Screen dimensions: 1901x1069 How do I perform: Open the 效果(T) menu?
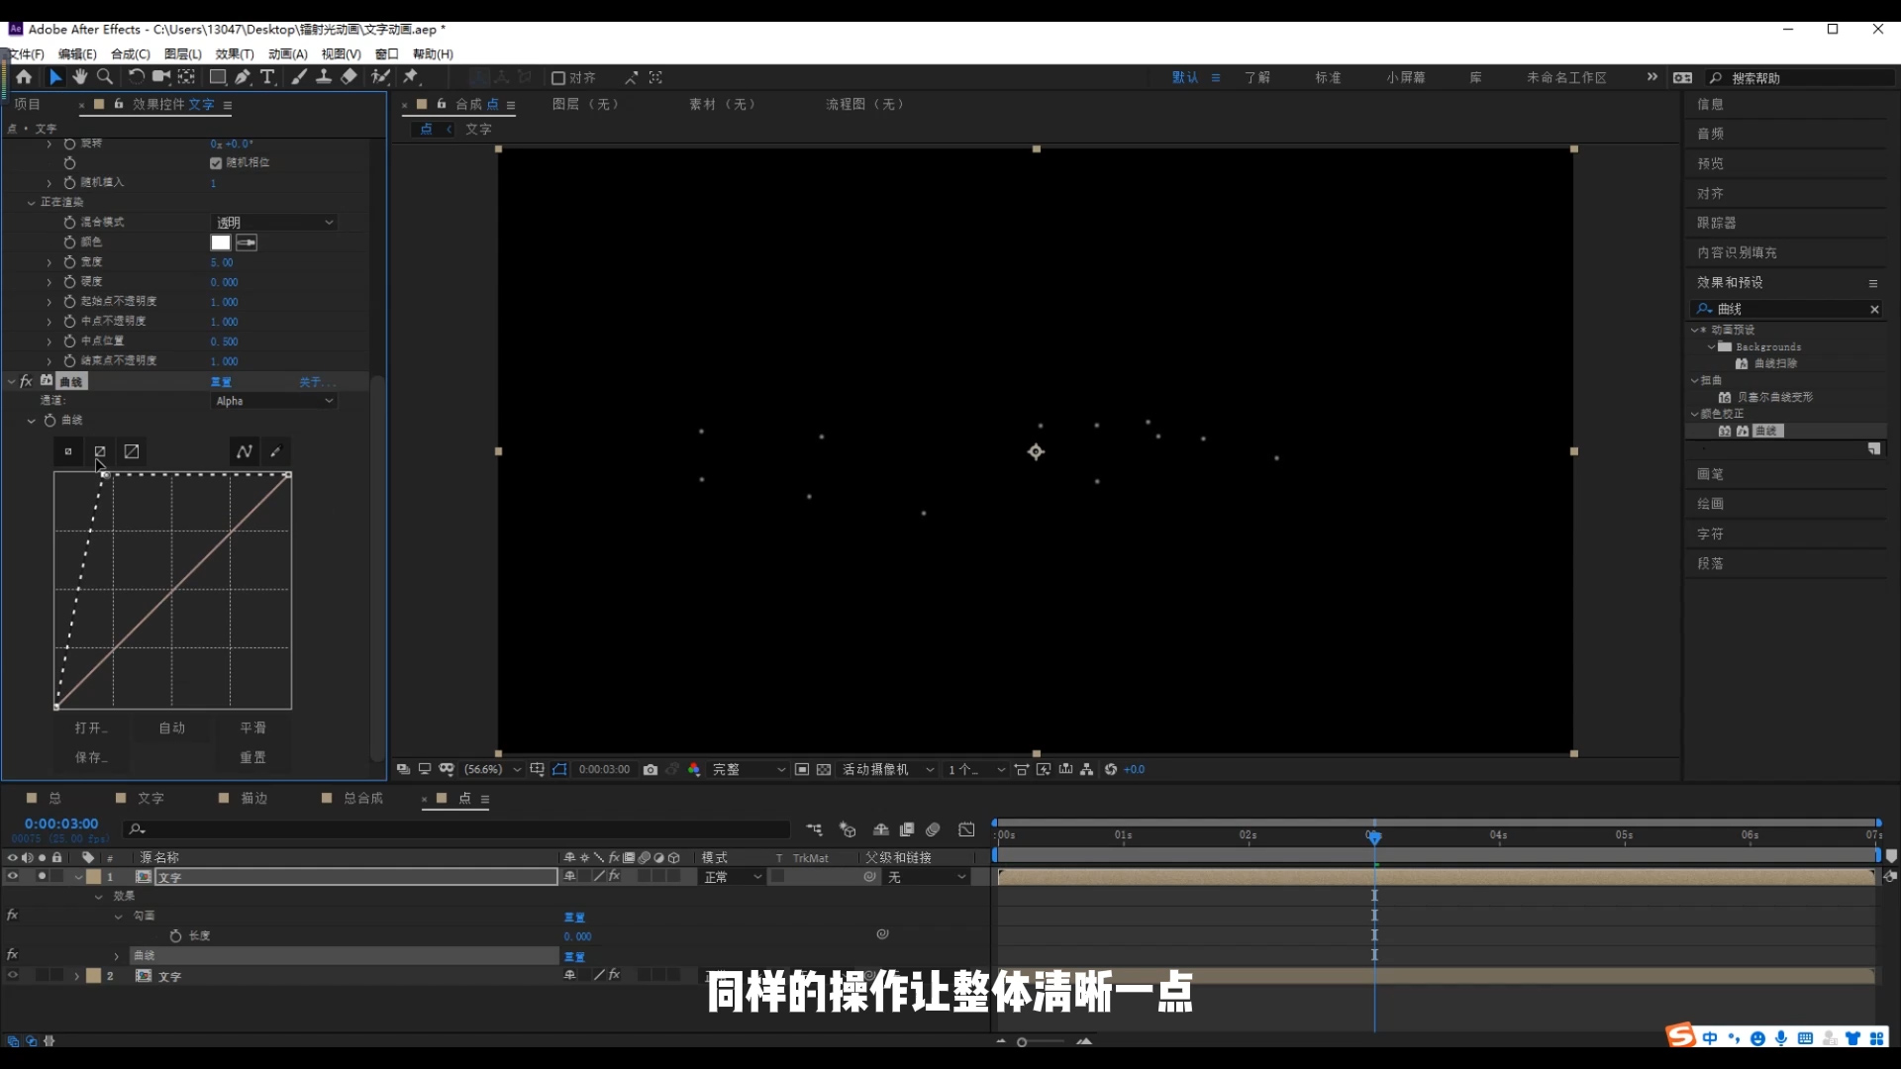[x=234, y=54]
